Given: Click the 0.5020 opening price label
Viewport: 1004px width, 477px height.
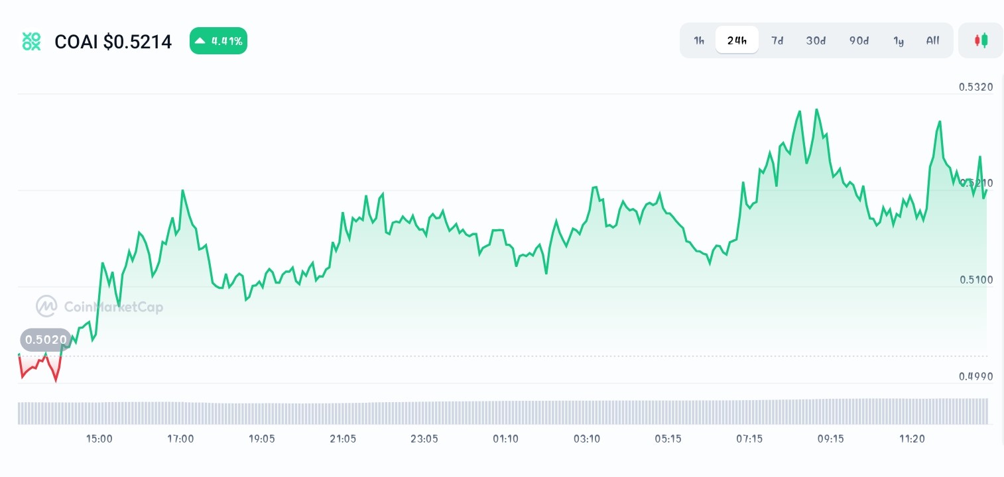Looking at the screenshot, I should [46, 340].
